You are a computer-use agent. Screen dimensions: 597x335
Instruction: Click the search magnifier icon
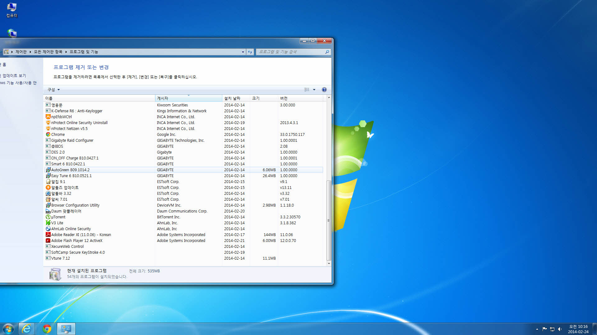[x=327, y=52]
